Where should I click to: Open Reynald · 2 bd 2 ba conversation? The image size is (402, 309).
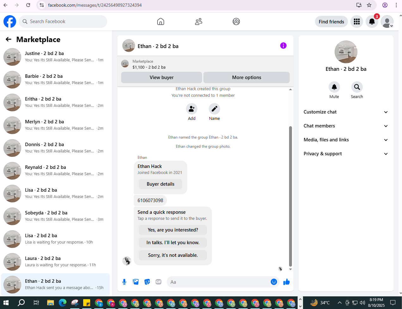[55, 171]
